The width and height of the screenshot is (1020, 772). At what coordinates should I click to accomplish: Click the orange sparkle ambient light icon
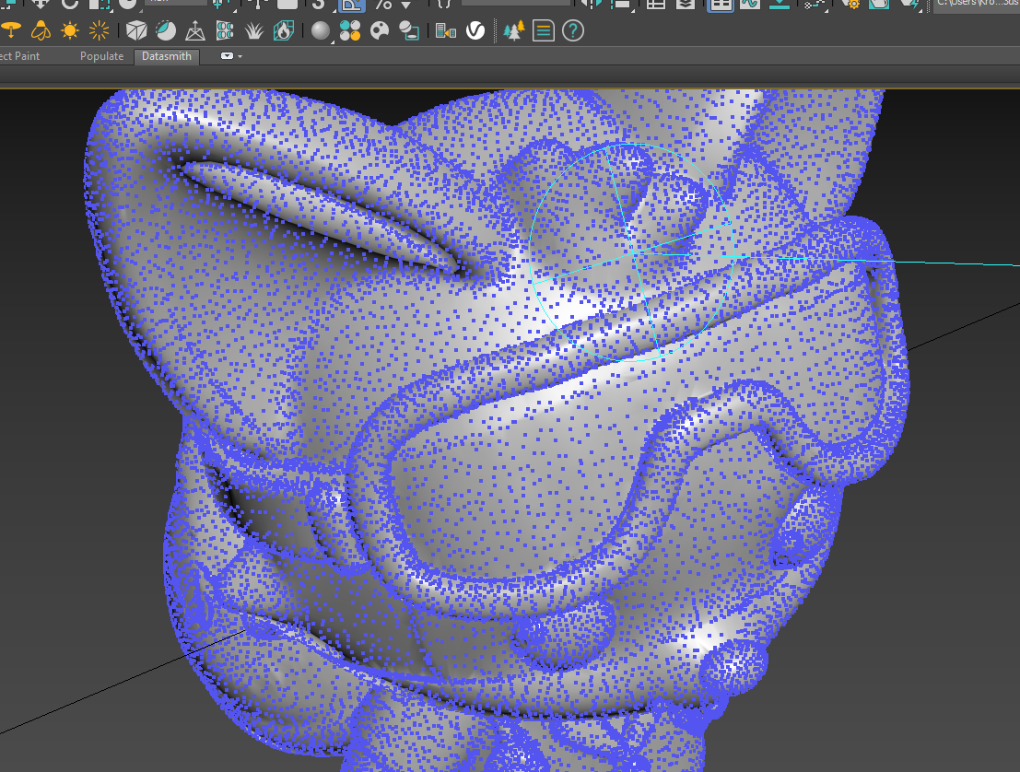click(99, 30)
